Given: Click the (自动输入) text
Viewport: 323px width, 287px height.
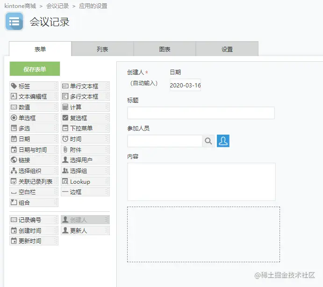Looking at the screenshot, I should coord(144,83).
